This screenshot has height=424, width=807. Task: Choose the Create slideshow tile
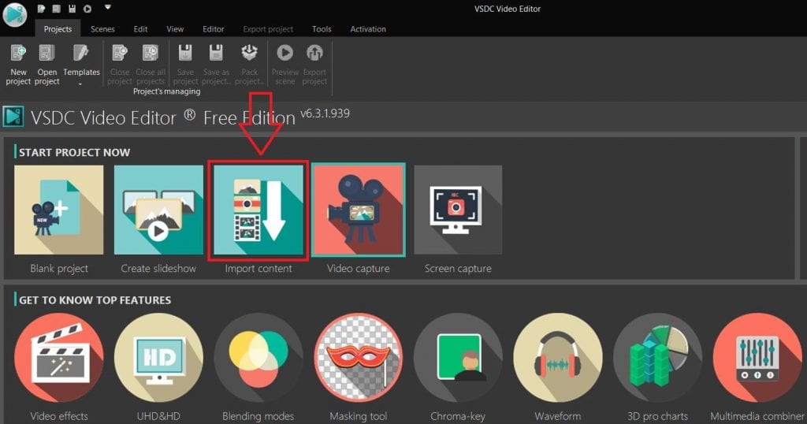pos(158,210)
